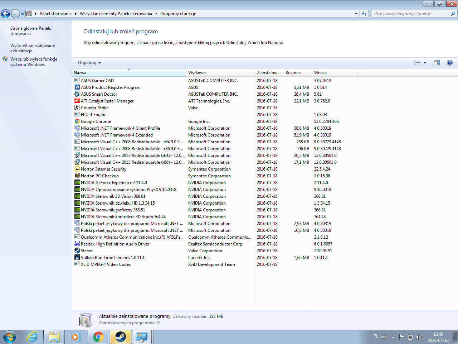Click the change view icon in toolbar

pyautogui.click(x=417, y=63)
